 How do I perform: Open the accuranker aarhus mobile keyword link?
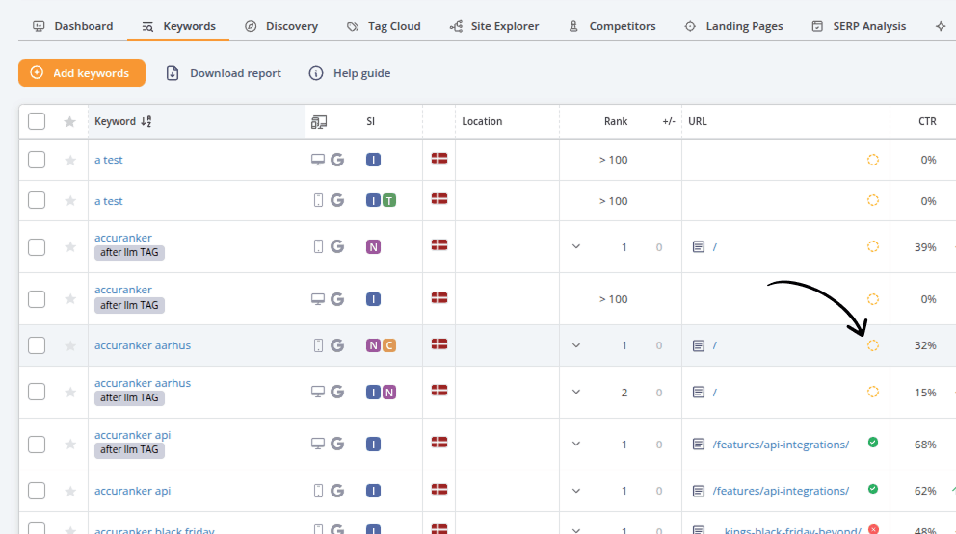[x=142, y=345]
